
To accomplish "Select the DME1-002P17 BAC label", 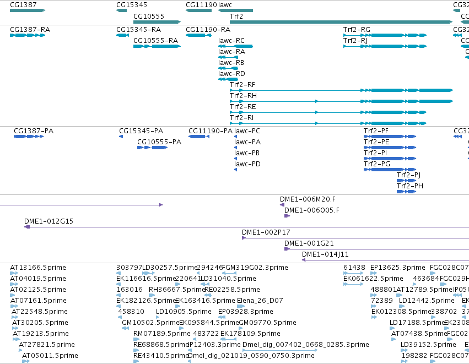I will click(x=266, y=232).
